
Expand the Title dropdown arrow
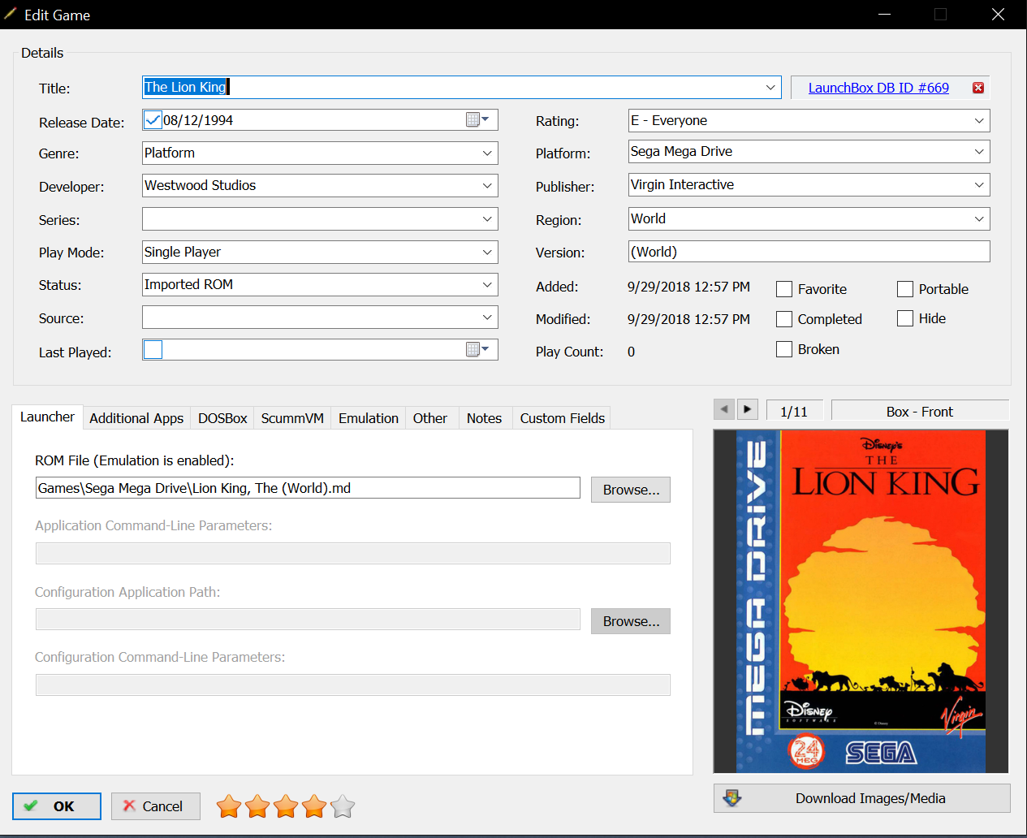[x=770, y=88]
